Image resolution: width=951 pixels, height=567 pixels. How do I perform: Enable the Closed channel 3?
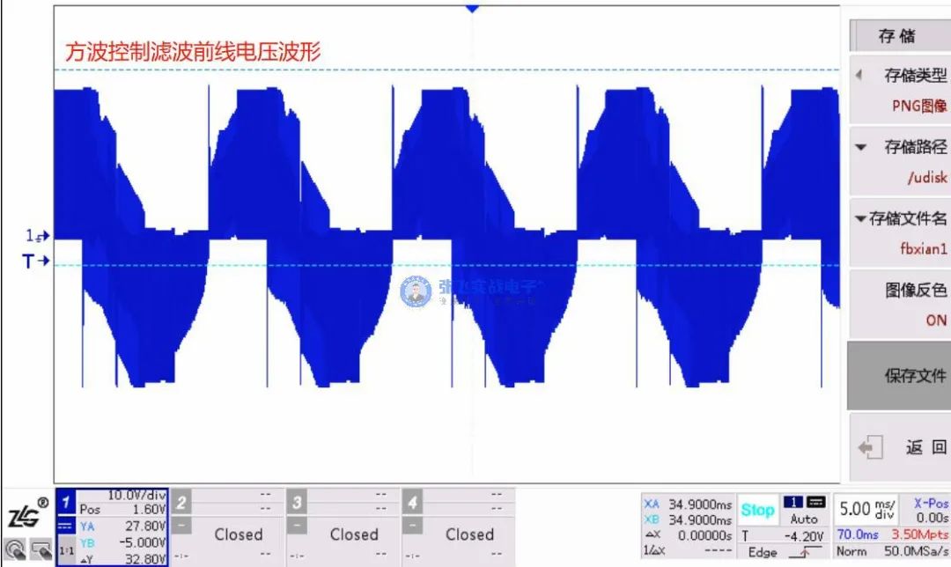coord(354,534)
